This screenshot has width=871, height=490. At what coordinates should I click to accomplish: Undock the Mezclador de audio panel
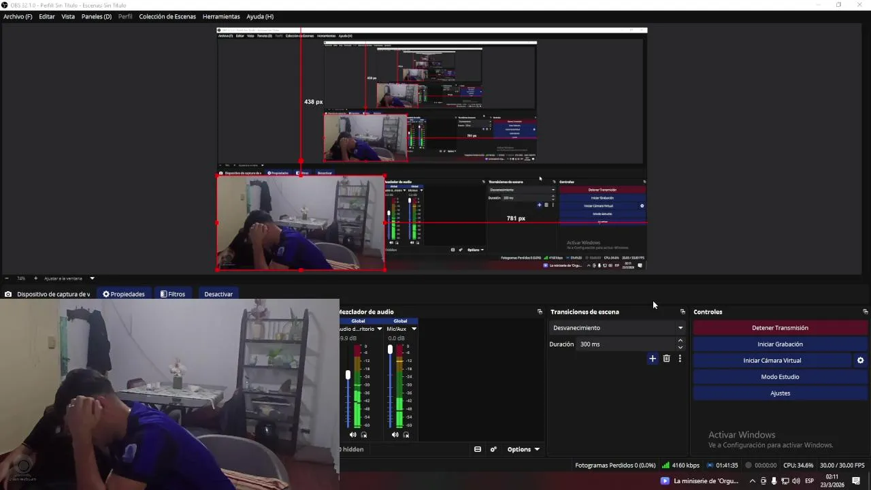(x=540, y=312)
